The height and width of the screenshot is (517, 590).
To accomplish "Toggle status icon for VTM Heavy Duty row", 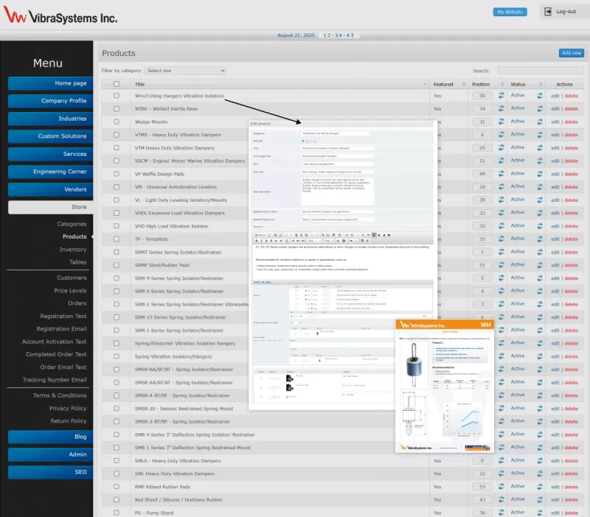I will coord(539,148).
